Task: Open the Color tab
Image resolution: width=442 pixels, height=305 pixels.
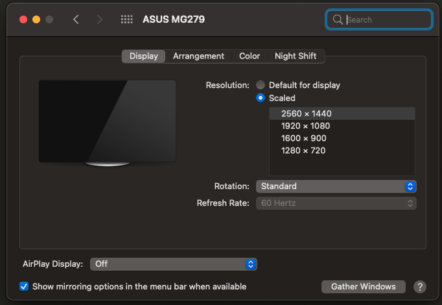Action: click(x=250, y=56)
